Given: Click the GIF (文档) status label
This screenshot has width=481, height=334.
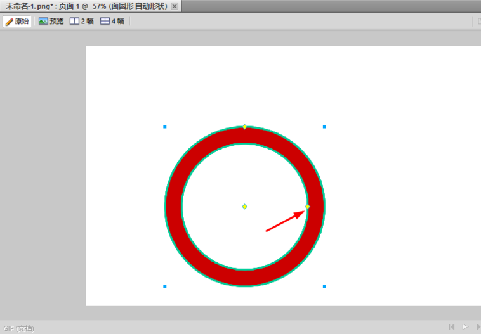Looking at the screenshot, I should point(19,328).
